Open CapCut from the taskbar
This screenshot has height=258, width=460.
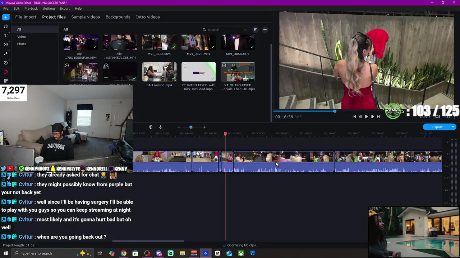(217, 253)
